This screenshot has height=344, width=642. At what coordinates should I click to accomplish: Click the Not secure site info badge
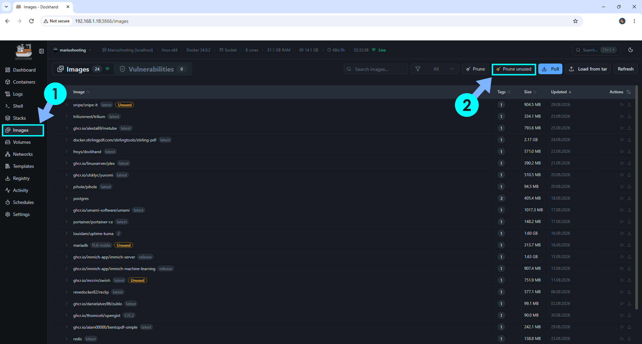[57, 21]
